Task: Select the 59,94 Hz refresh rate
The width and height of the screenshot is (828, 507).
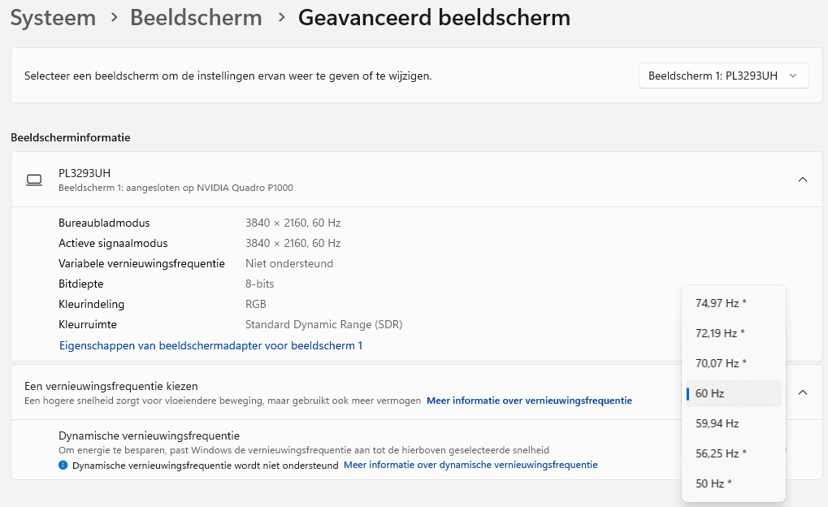Action: 732,422
